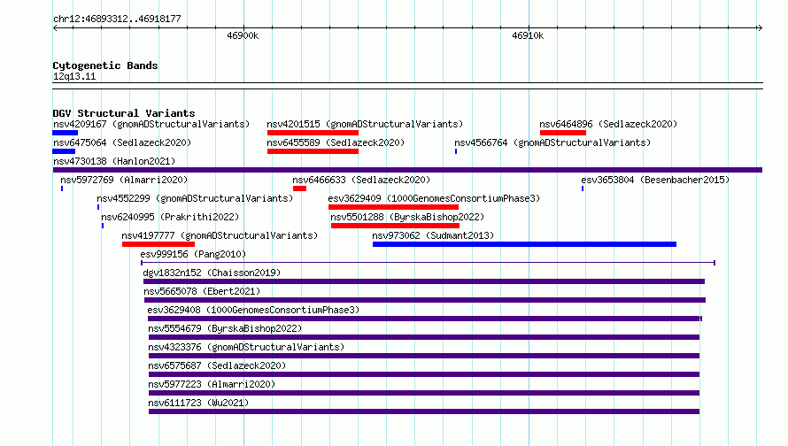
Task: Click the 12q13.11 band label
Action: [x=74, y=76]
